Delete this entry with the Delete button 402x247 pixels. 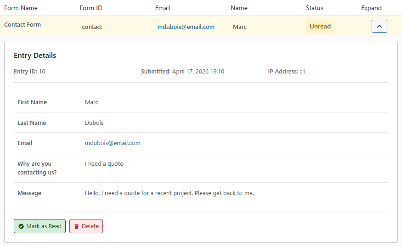pyautogui.click(x=86, y=226)
